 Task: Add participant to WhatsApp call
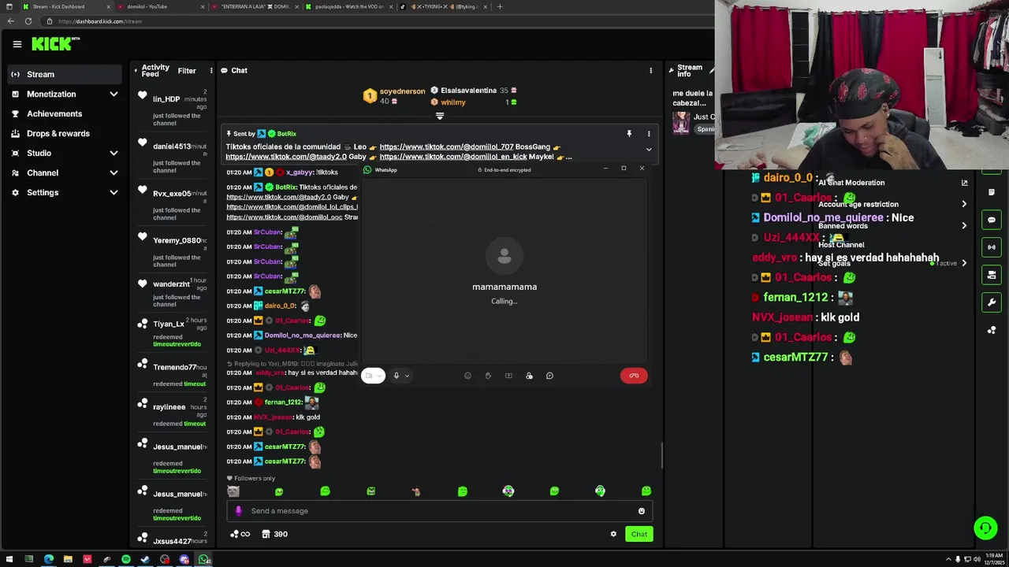529,376
